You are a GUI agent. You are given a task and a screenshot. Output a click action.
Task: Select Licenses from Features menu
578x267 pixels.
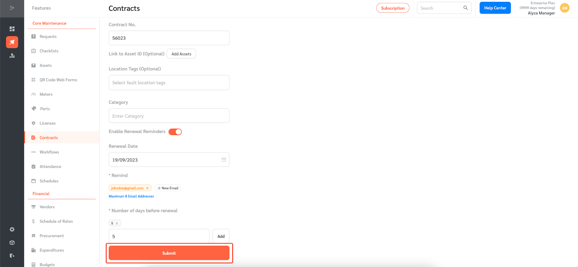coord(48,123)
